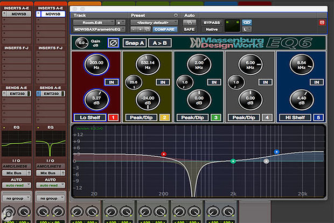334x223 pixels.
Task: Click the 3.27 dB gain knob
Action: 96,100
